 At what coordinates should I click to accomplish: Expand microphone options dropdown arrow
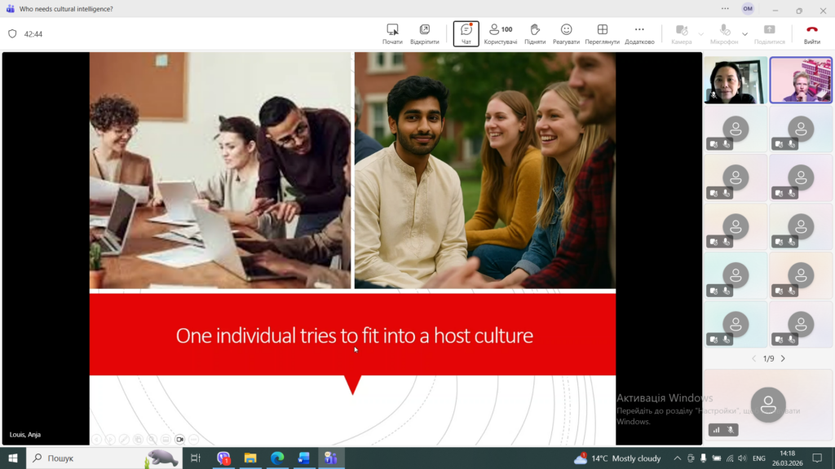[745, 34]
